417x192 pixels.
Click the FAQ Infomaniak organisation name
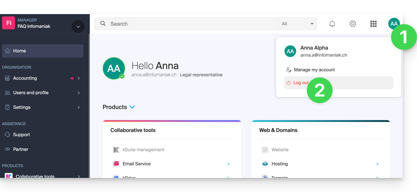[34, 26]
